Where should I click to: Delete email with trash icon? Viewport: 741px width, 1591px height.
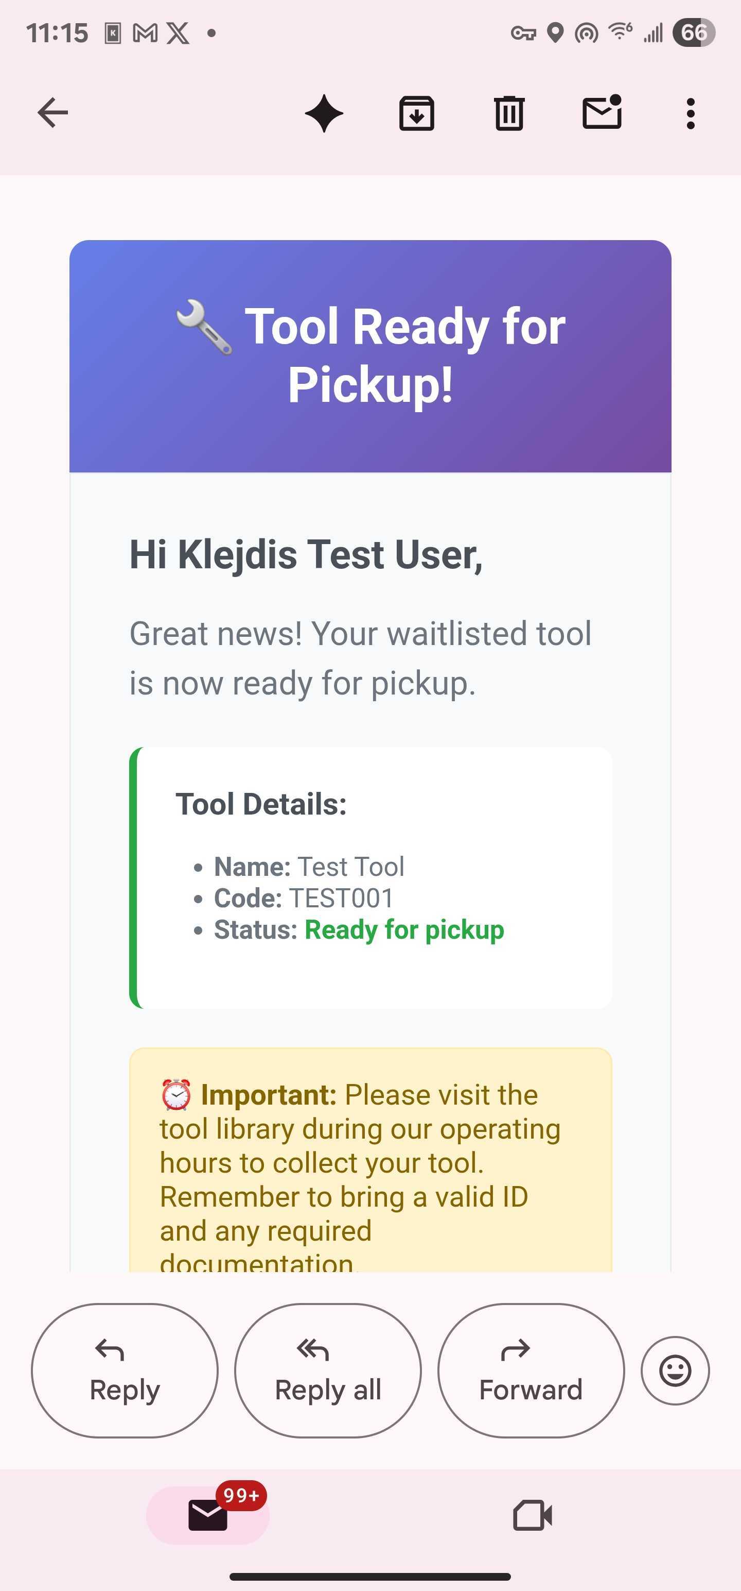click(509, 114)
